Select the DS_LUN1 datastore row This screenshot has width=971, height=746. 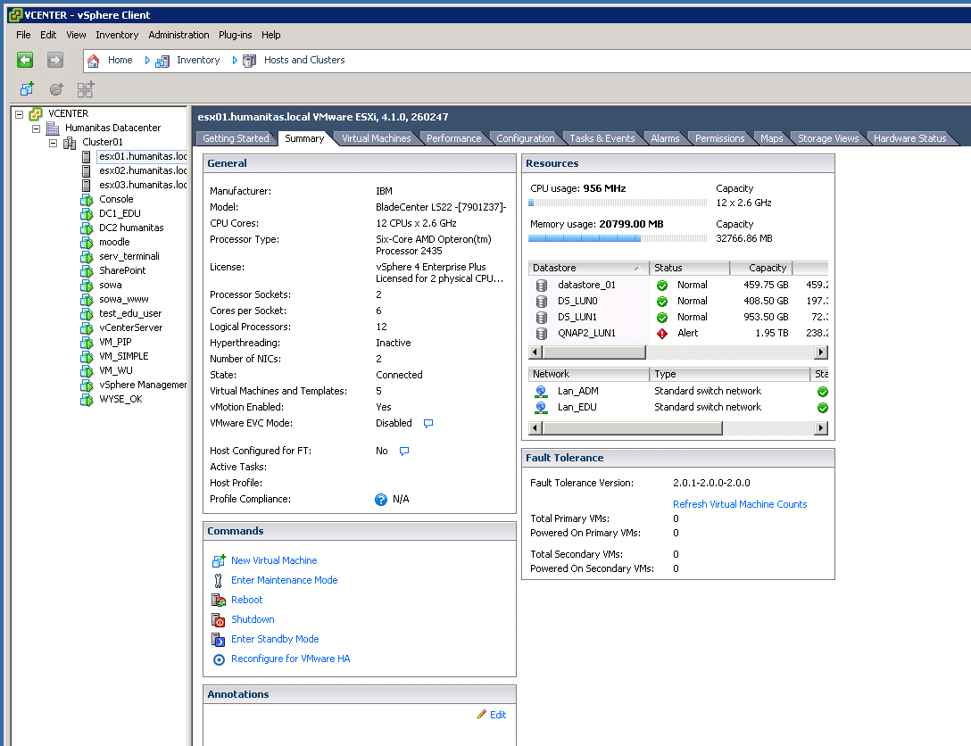pos(678,318)
